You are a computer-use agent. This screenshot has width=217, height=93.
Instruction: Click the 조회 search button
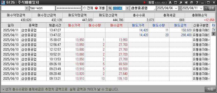[x=210, y=8]
